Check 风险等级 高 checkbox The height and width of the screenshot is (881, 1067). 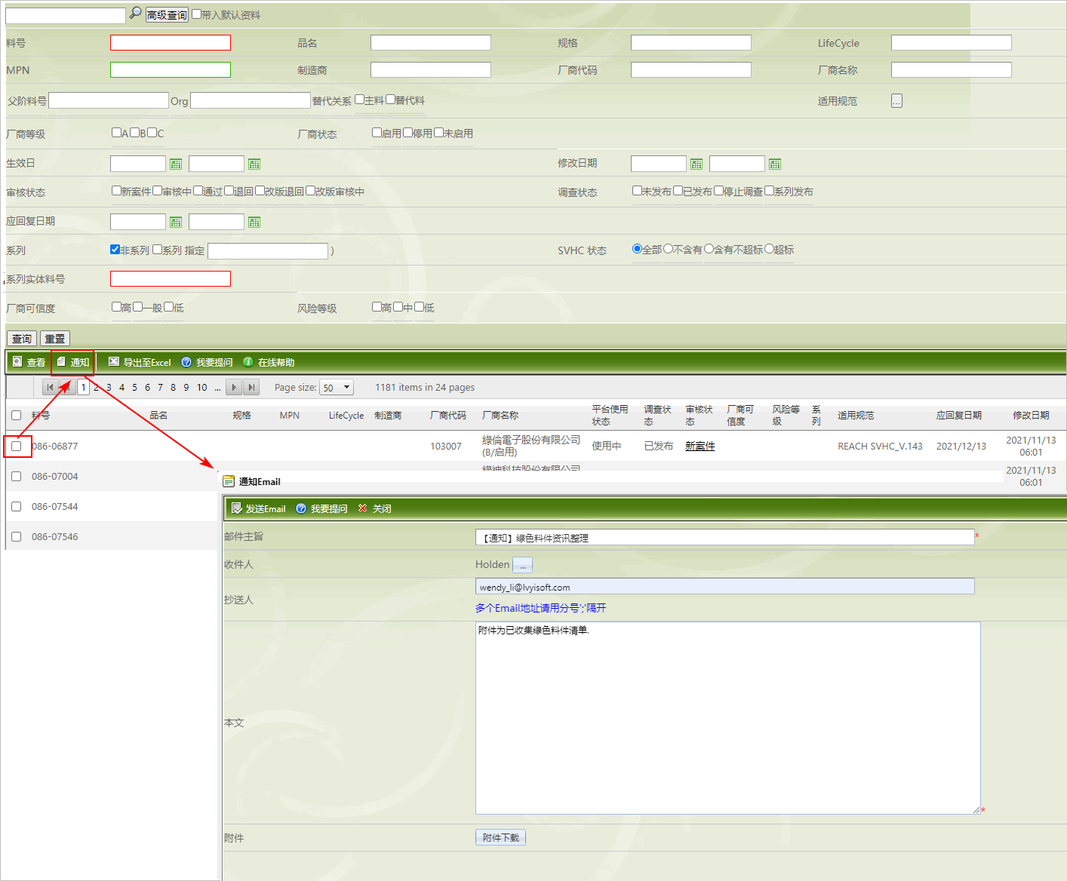tap(377, 306)
